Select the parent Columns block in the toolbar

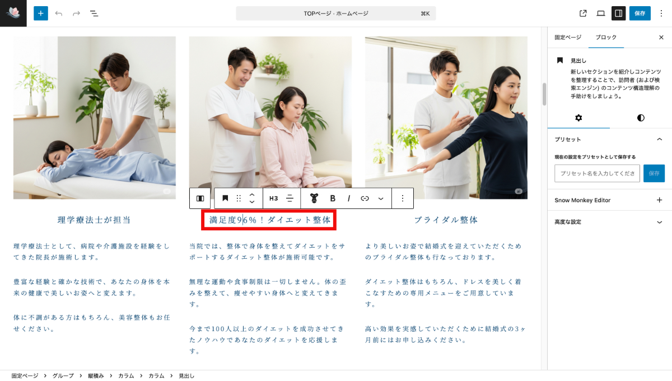[x=200, y=198]
